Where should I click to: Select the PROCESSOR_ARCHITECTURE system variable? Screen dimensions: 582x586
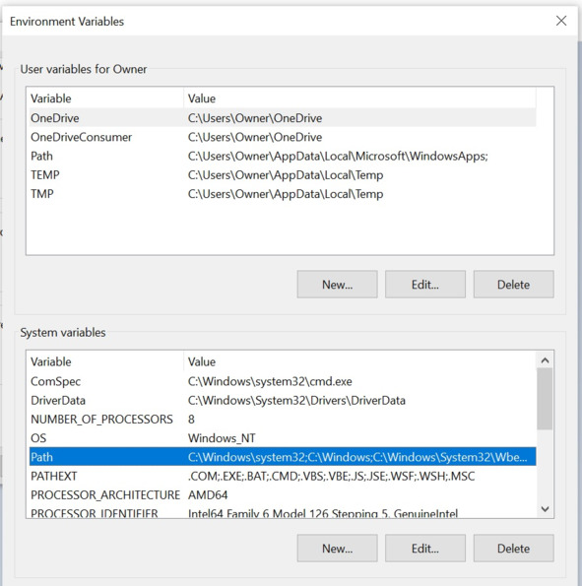point(283,495)
